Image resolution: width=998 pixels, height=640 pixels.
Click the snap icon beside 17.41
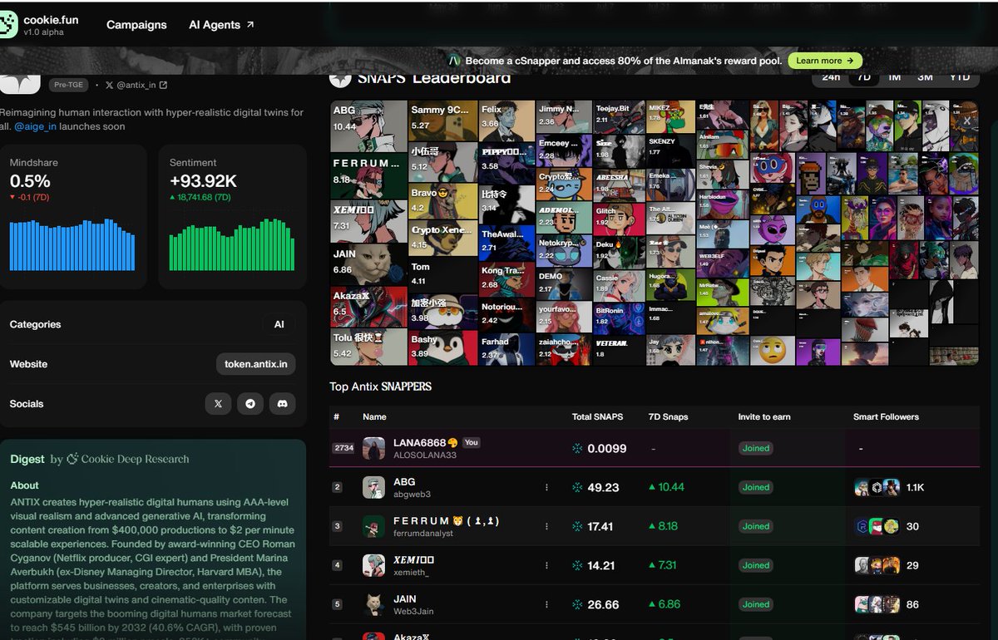coord(578,526)
